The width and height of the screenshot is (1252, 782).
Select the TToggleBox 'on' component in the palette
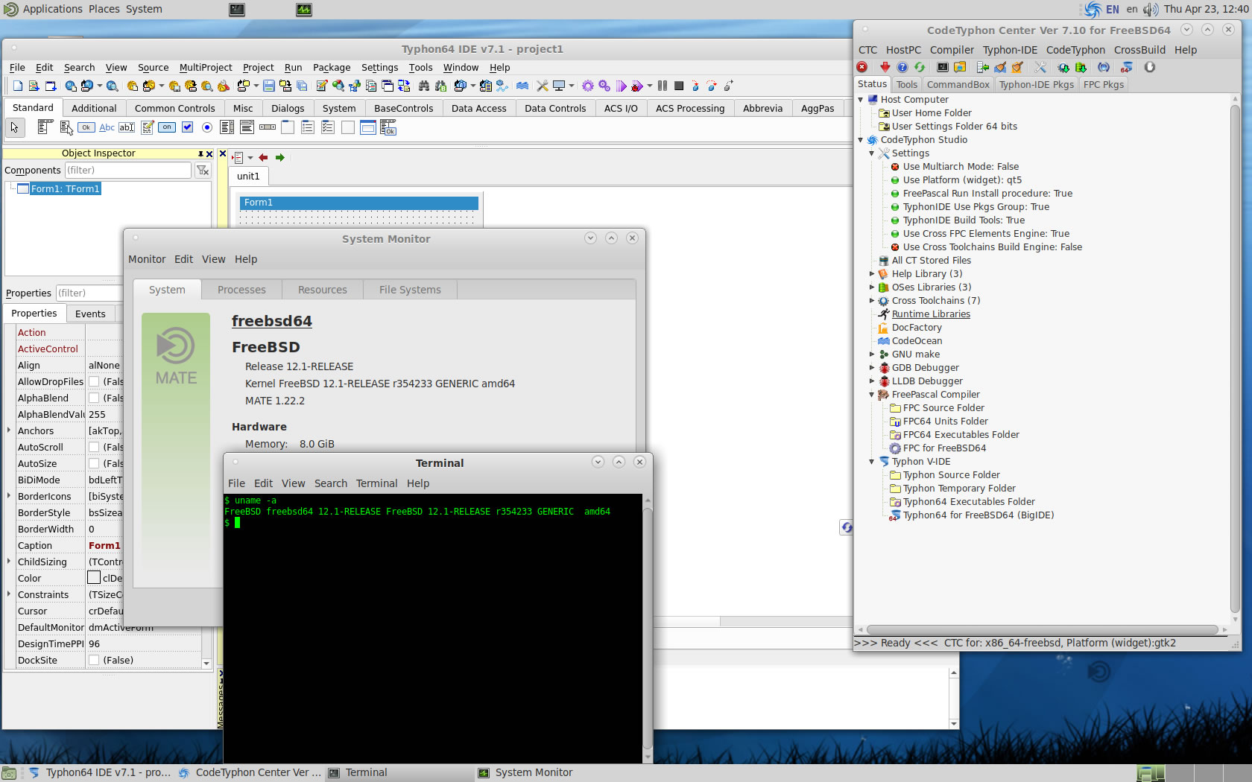[168, 127]
